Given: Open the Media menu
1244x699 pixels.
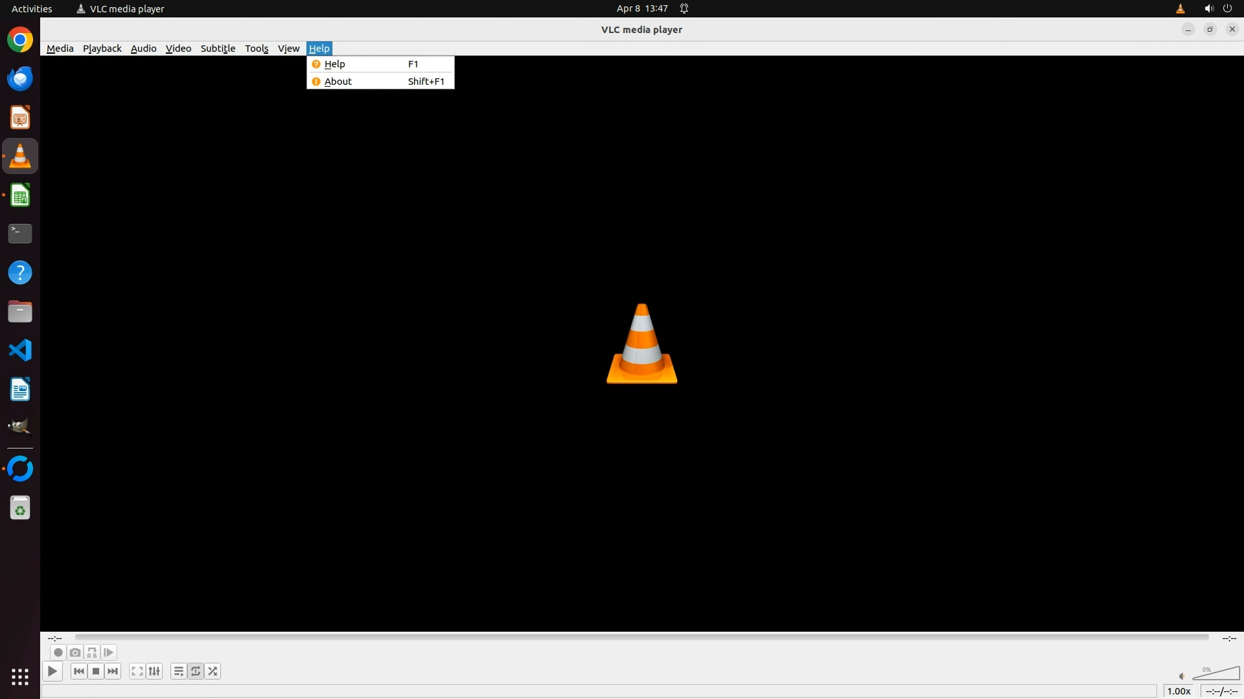Looking at the screenshot, I should pos(60,49).
